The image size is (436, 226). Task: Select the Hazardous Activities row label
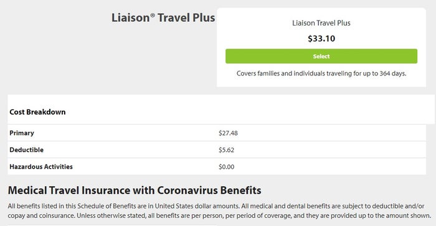[x=41, y=166]
